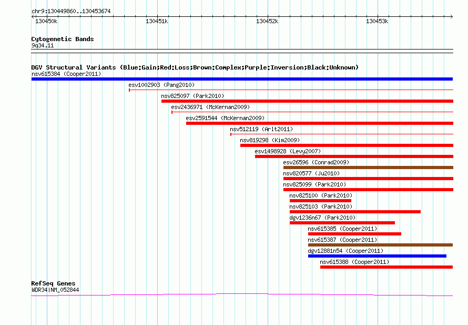Select the red nsv825103 loss bar
Screen dimensions: 468x325
355,212
